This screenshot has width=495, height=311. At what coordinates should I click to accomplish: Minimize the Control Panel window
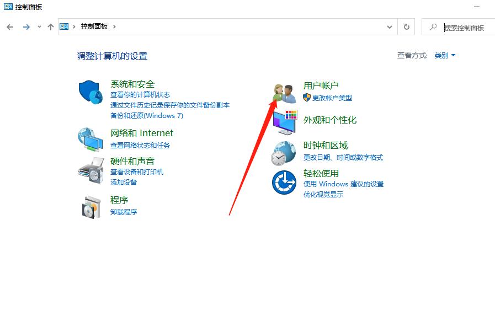point(477,7)
